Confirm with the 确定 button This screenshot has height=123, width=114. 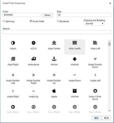pyautogui.click(x=96, y=118)
